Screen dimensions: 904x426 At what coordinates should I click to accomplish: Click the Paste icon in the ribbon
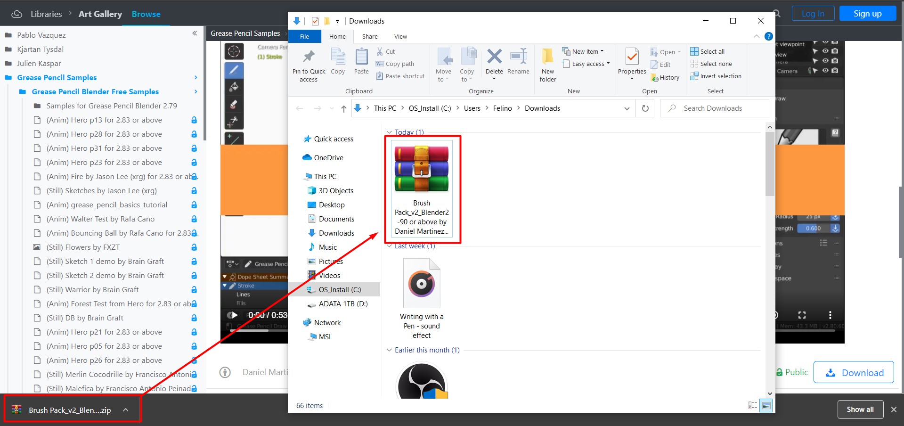361,57
